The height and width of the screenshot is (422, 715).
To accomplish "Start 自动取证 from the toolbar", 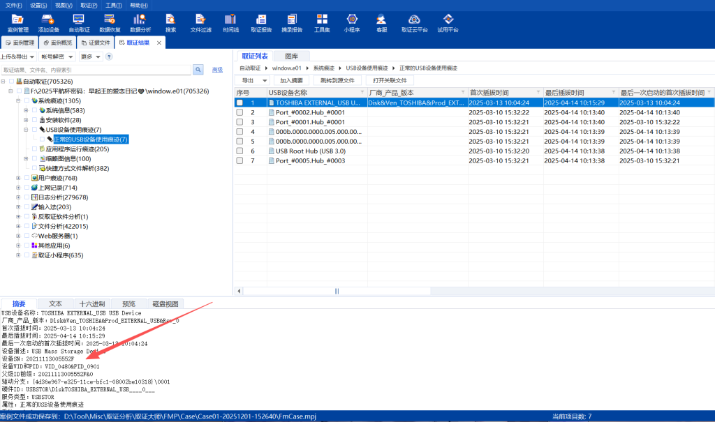I will [79, 22].
